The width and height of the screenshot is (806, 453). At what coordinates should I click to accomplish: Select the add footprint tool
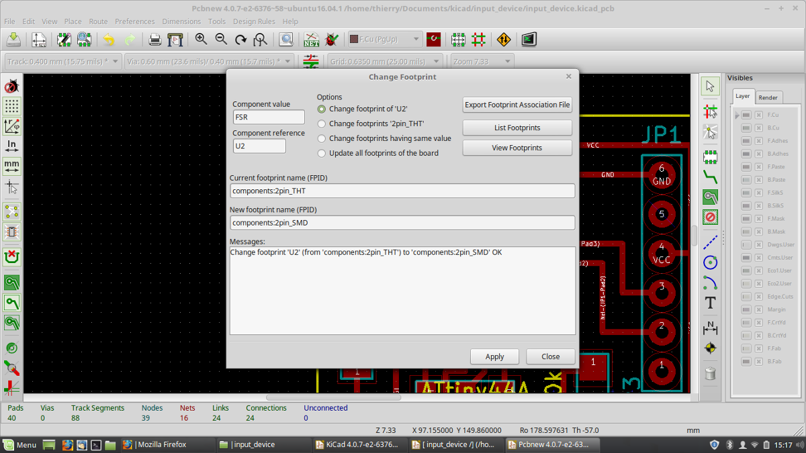pos(710,157)
